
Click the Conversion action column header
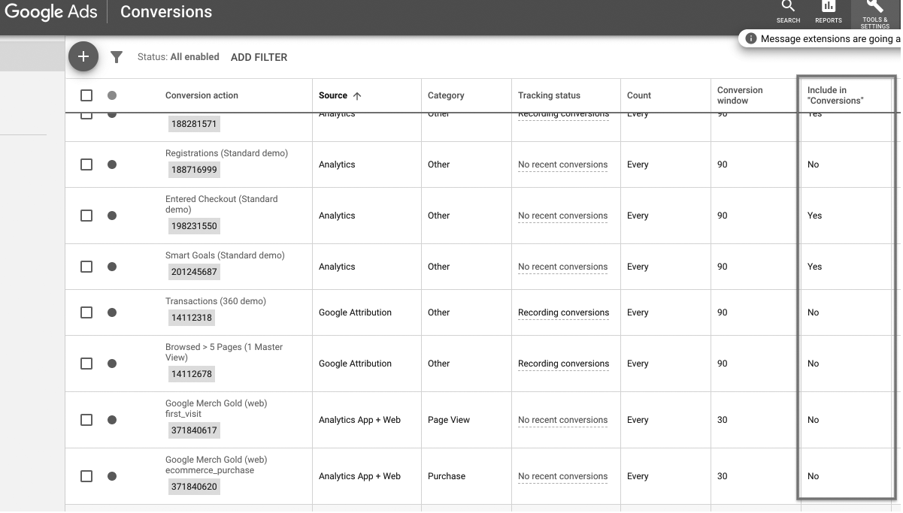point(202,95)
